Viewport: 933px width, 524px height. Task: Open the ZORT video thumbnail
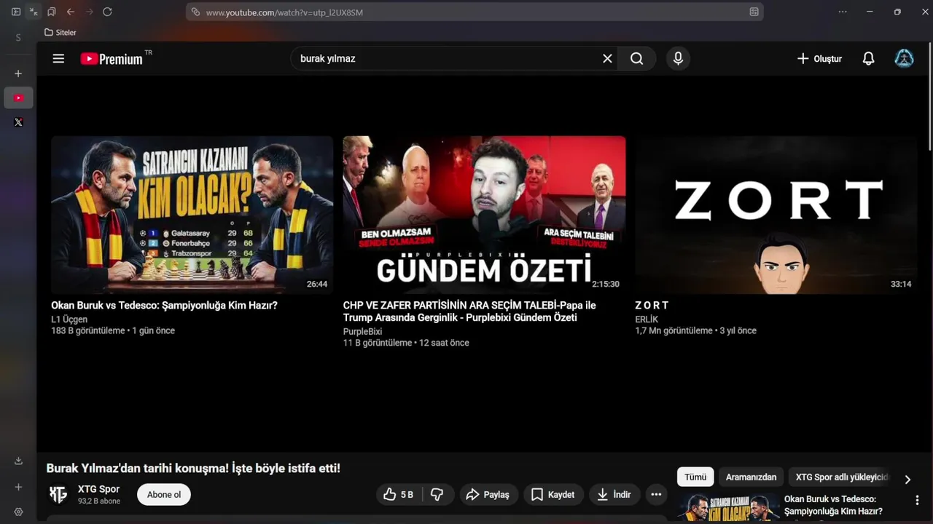(x=776, y=215)
